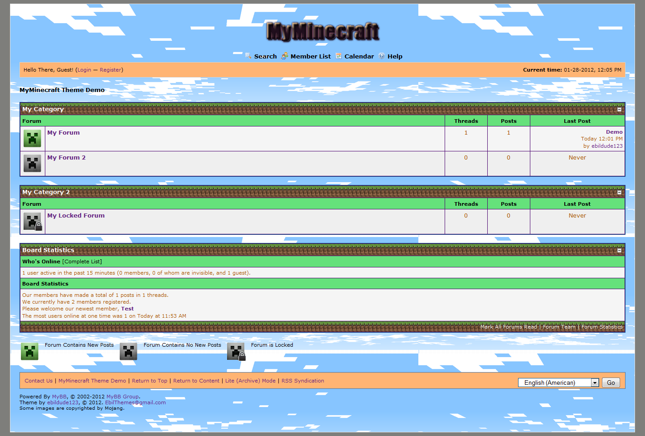The height and width of the screenshot is (436, 645).
Task: Click the My Category title link
Action: tap(43, 109)
